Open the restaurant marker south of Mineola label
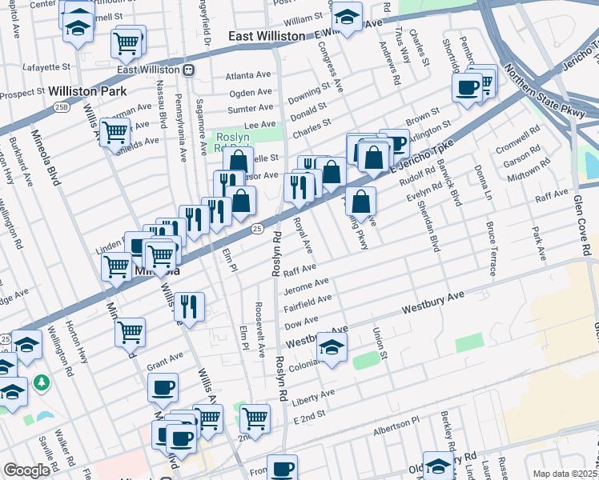599x480 pixels. pyautogui.click(x=189, y=306)
